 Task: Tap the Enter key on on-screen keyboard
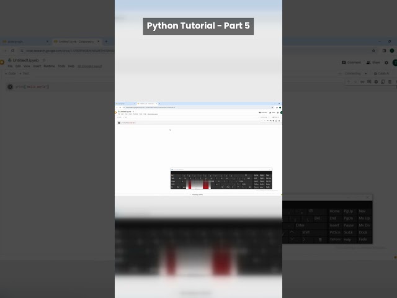pyautogui.click(x=300, y=225)
